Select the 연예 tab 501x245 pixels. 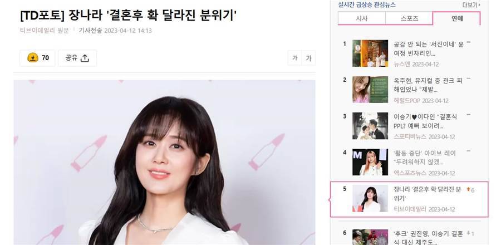(x=456, y=18)
